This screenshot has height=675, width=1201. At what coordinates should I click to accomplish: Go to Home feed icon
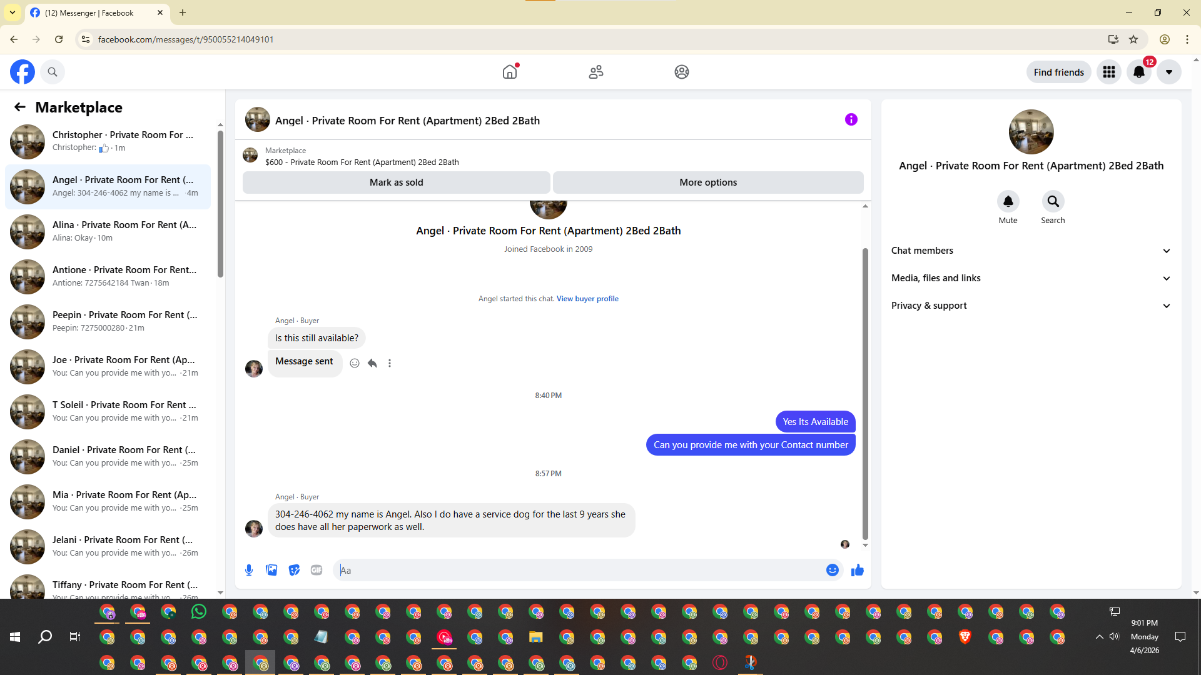coord(510,72)
